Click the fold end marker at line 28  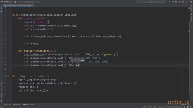[12, 91]
